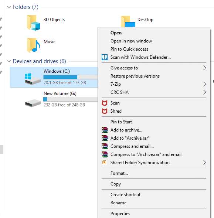This screenshot has width=214, height=218.
Task: Click the Folders (7) section heading
Action: pos(26,7)
